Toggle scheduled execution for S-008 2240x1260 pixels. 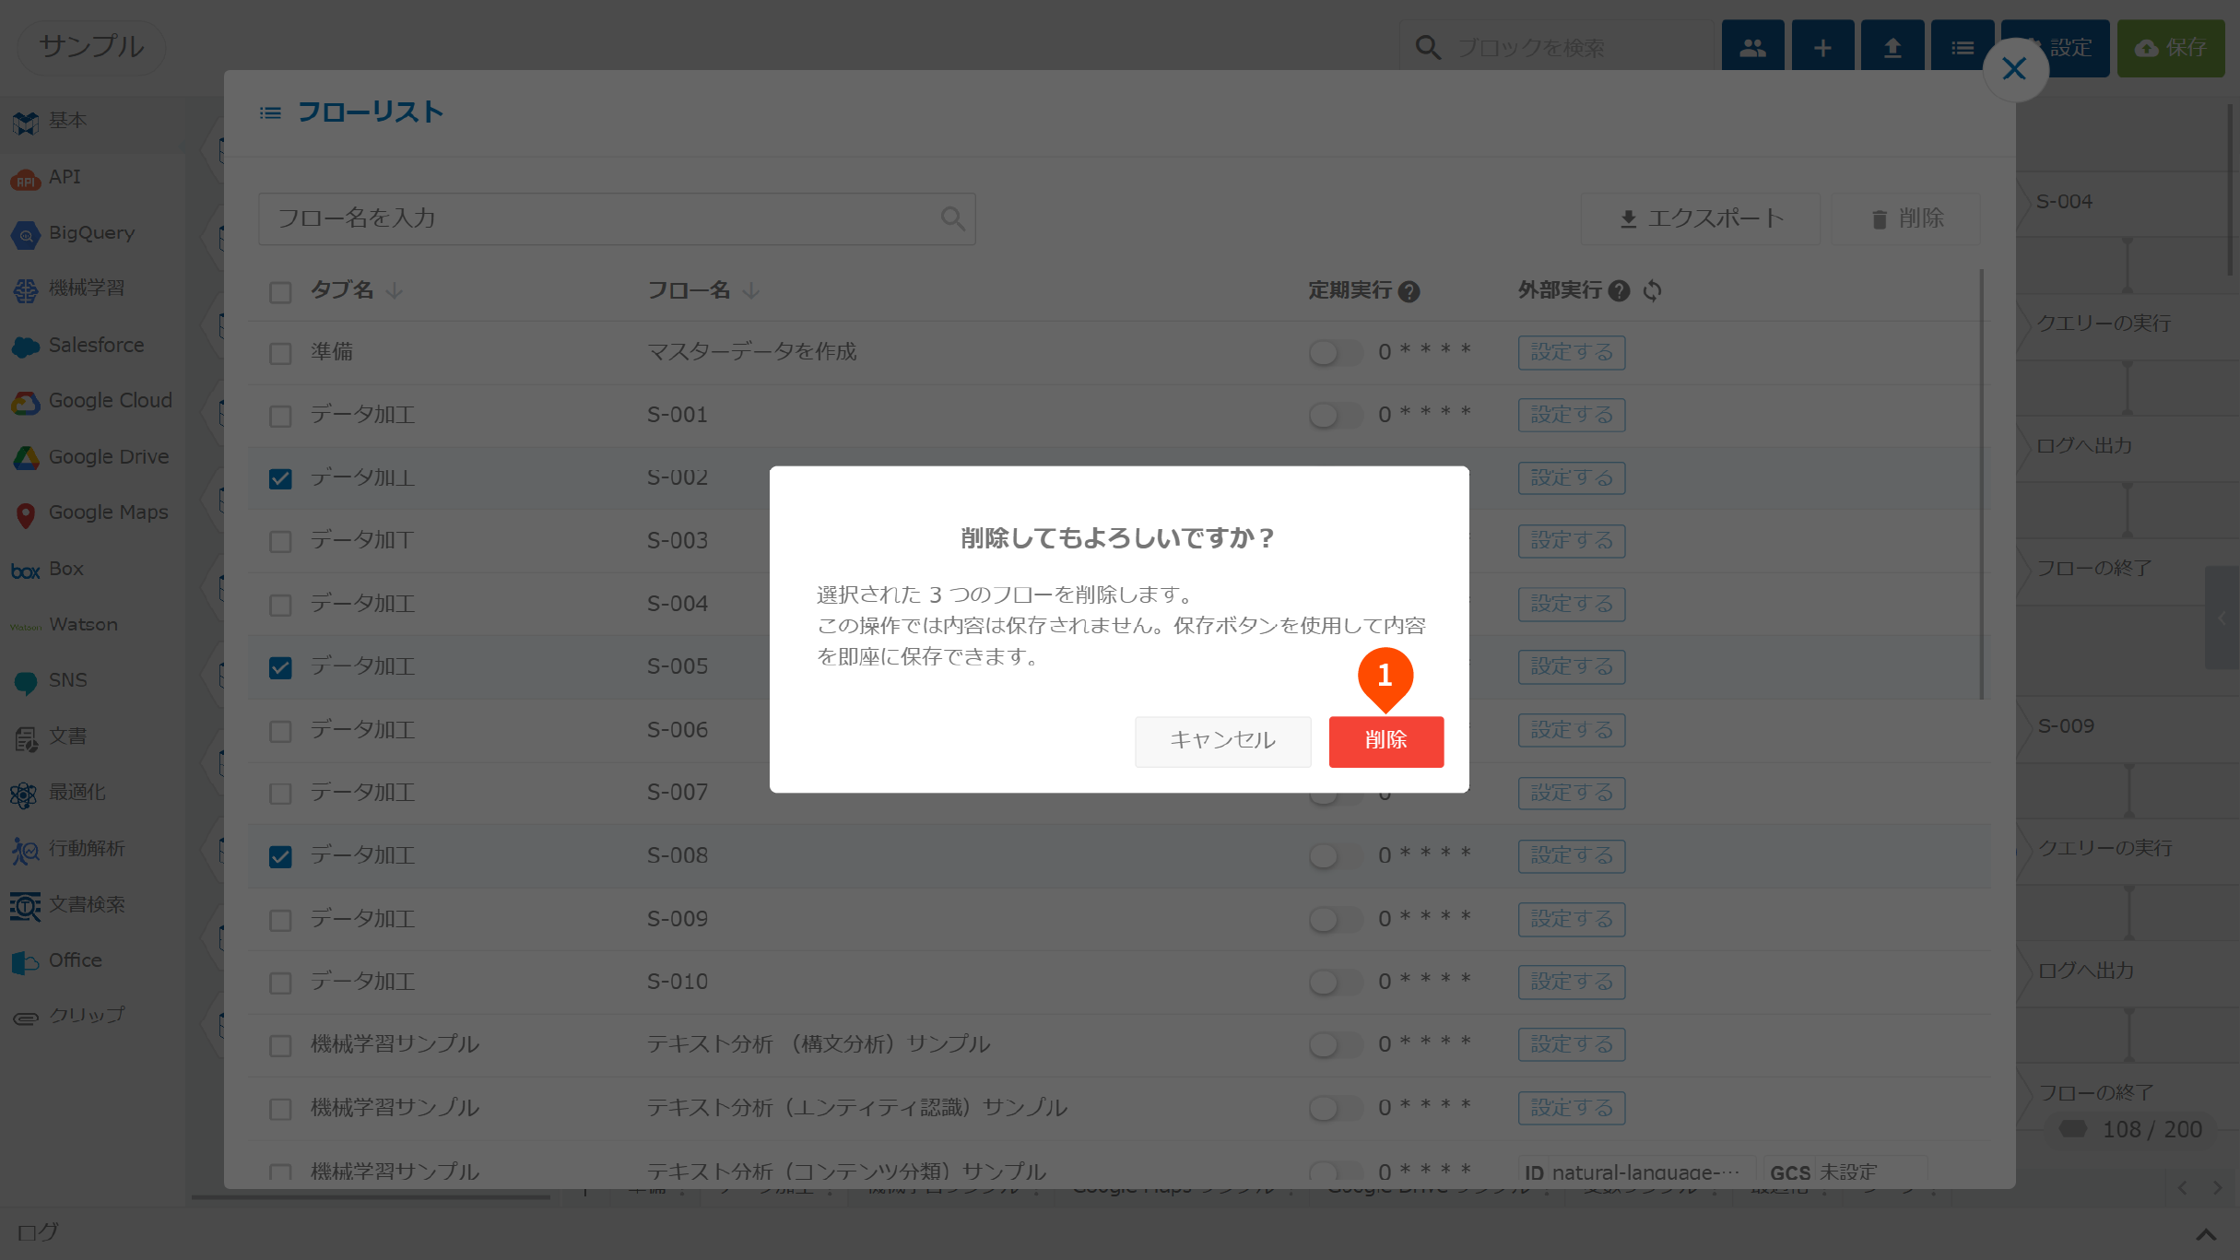click(1334, 855)
